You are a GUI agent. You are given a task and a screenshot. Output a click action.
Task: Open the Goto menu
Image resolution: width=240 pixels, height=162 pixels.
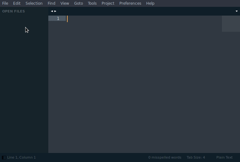click(x=79, y=3)
